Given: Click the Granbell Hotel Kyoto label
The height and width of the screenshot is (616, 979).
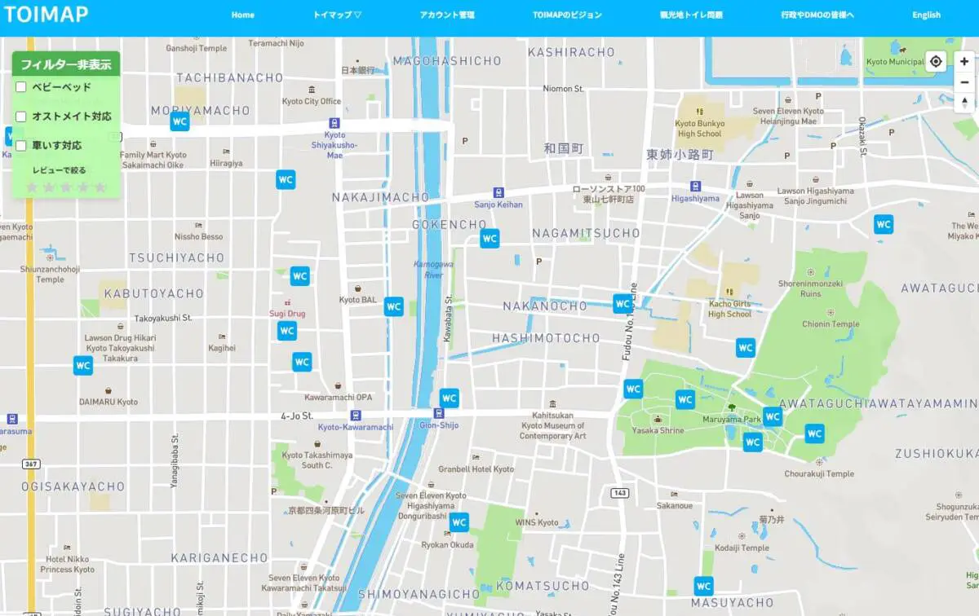Looking at the screenshot, I should pyautogui.click(x=476, y=469).
